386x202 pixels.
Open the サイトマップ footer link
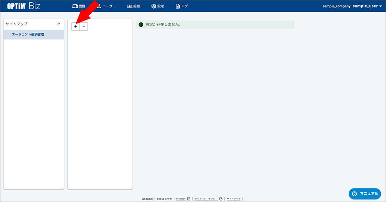click(233, 199)
